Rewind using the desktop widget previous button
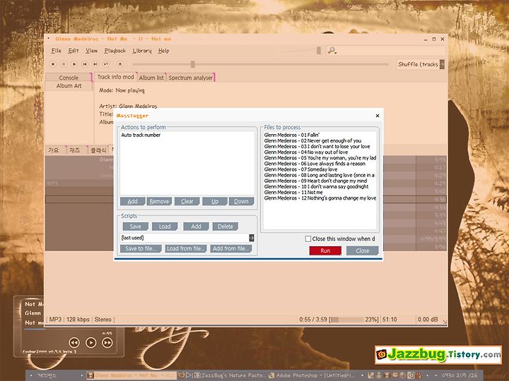The image size is (509, 381). [74, 342]
